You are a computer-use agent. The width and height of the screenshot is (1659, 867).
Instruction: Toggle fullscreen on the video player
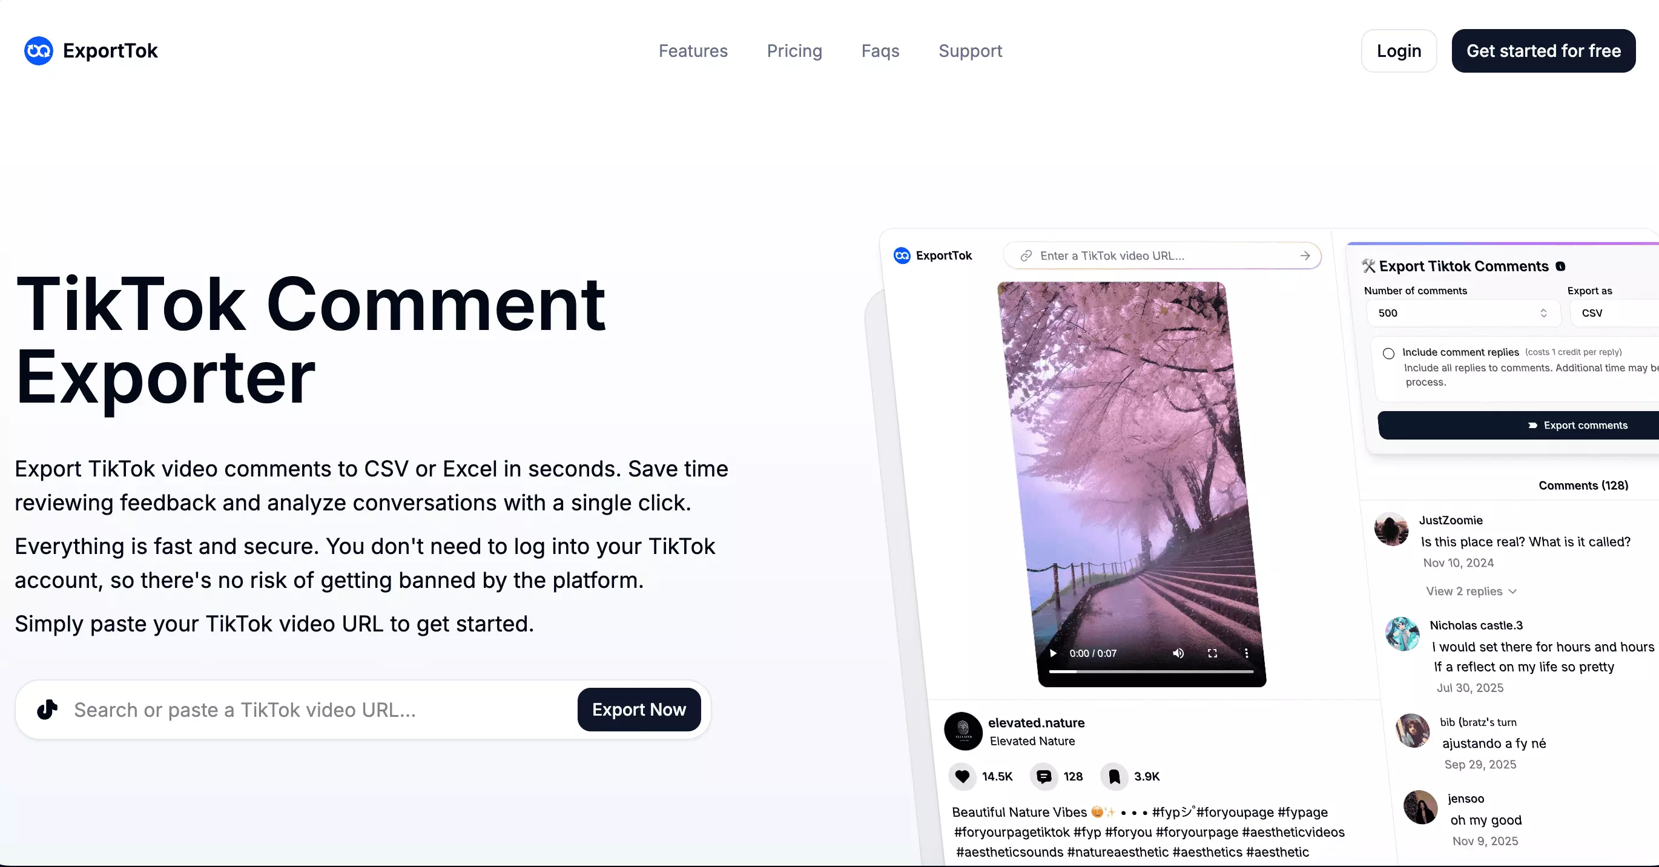click(x=1212, y=653)
